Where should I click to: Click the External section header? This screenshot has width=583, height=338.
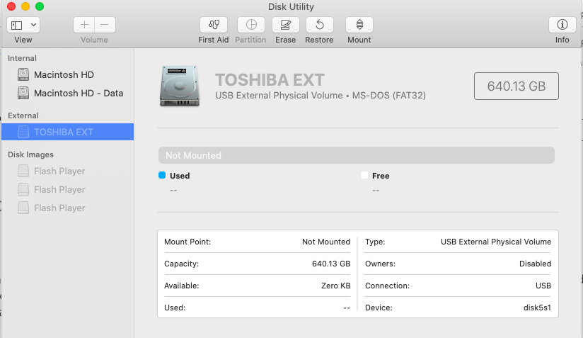click(23, 116)
